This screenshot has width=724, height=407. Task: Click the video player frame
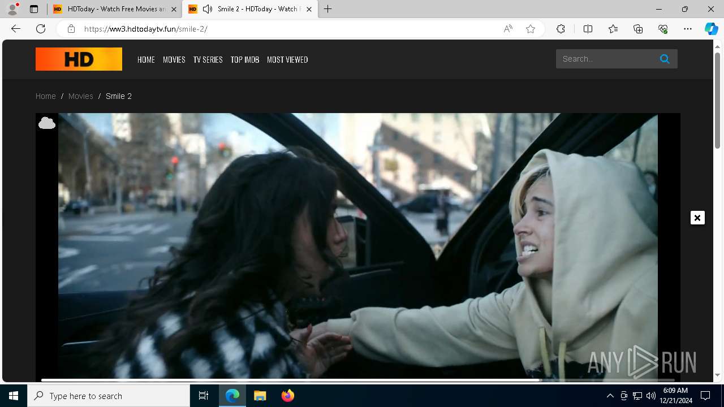[358, 246]
